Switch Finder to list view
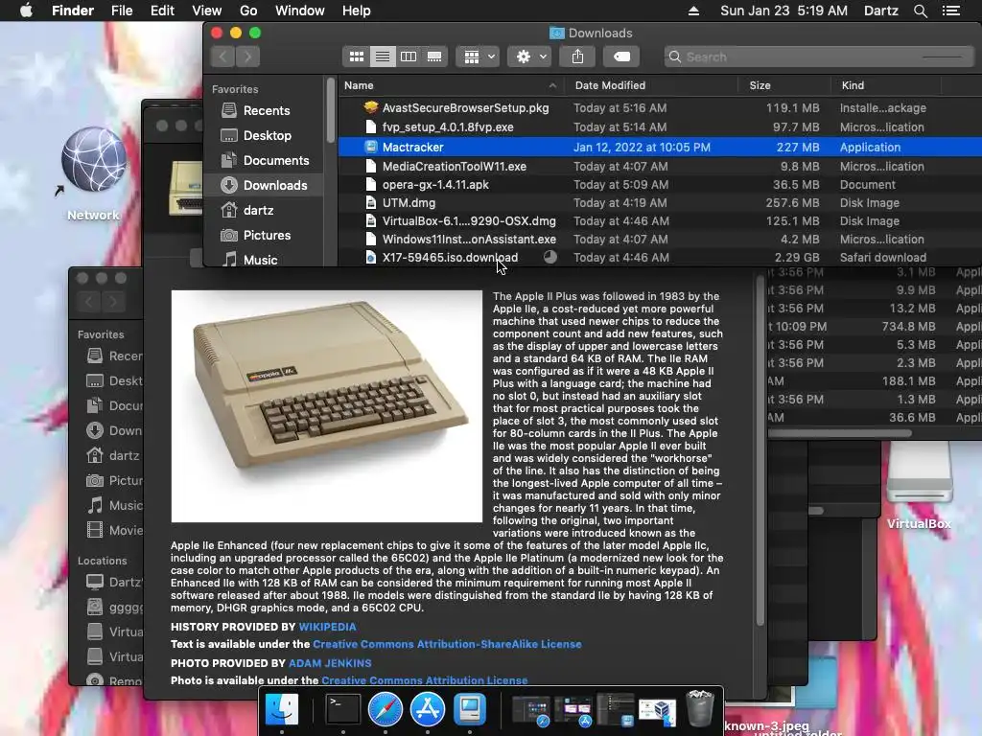 382,57
